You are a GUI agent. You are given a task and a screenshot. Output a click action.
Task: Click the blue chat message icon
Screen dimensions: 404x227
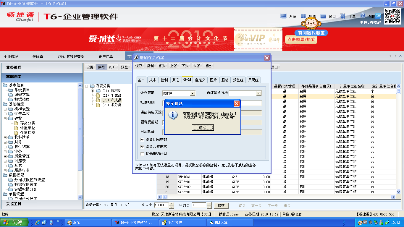378,17
